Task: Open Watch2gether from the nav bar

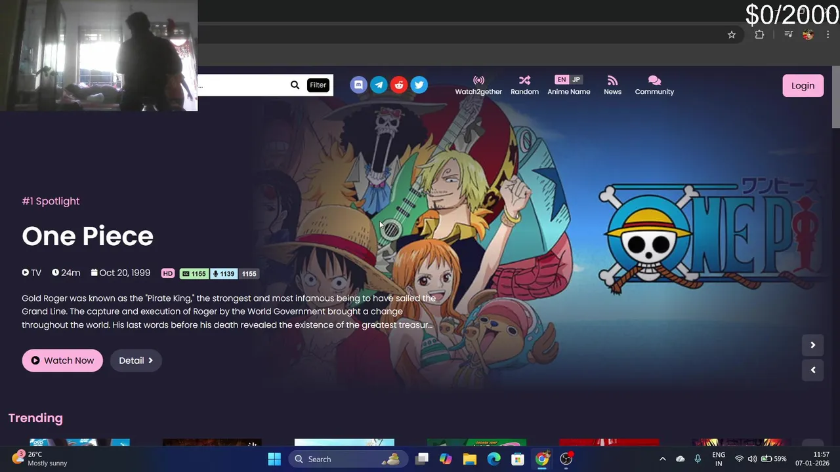Action: [478, 85]
